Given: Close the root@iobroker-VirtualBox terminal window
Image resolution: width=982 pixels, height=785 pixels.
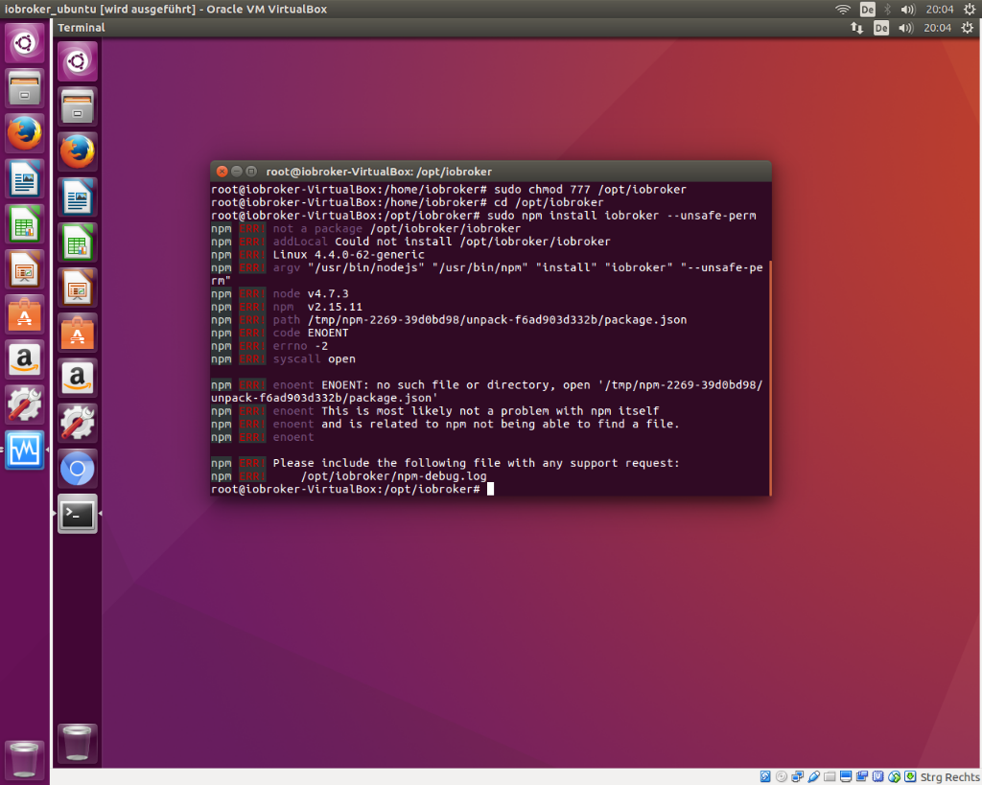Looking at the screenshot, I should tap(222, 171).
